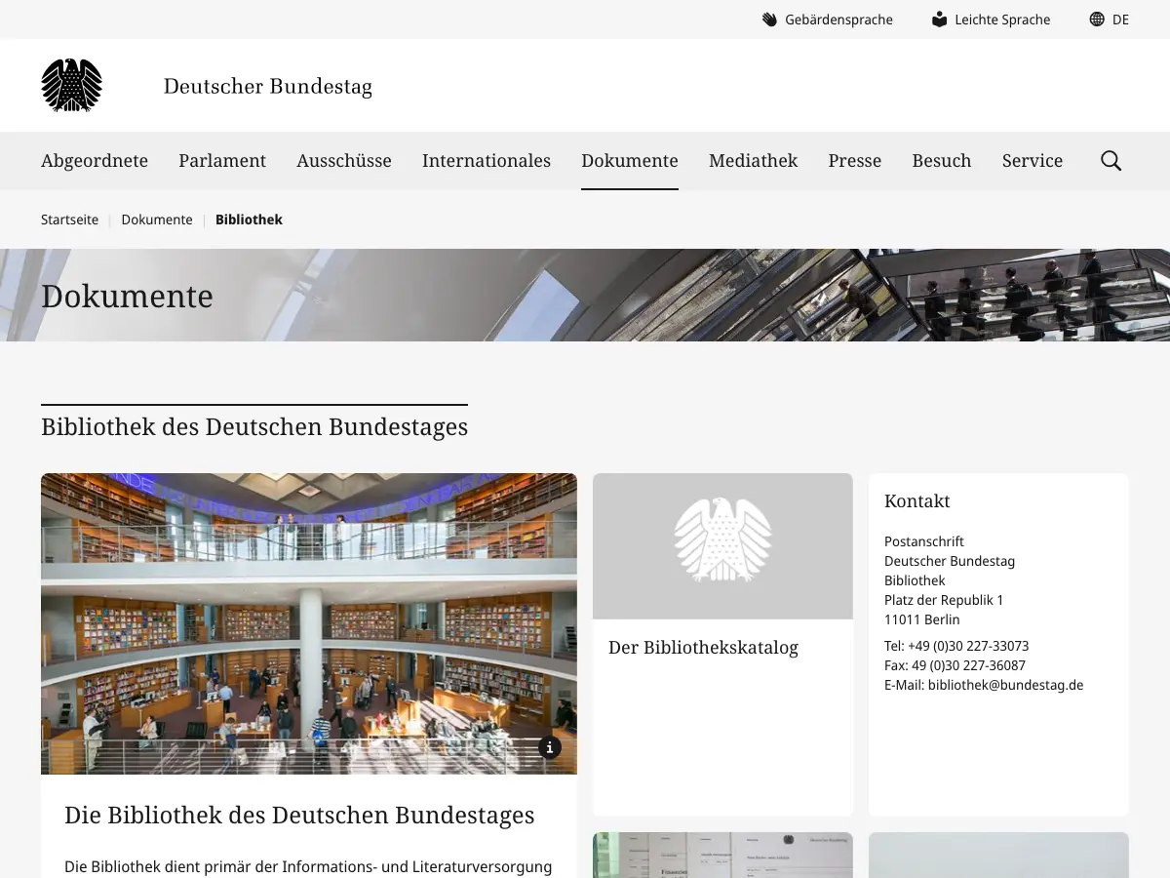Open Leichte Sprache page
The image size is (1170, 878).
tap(1002, 20)
